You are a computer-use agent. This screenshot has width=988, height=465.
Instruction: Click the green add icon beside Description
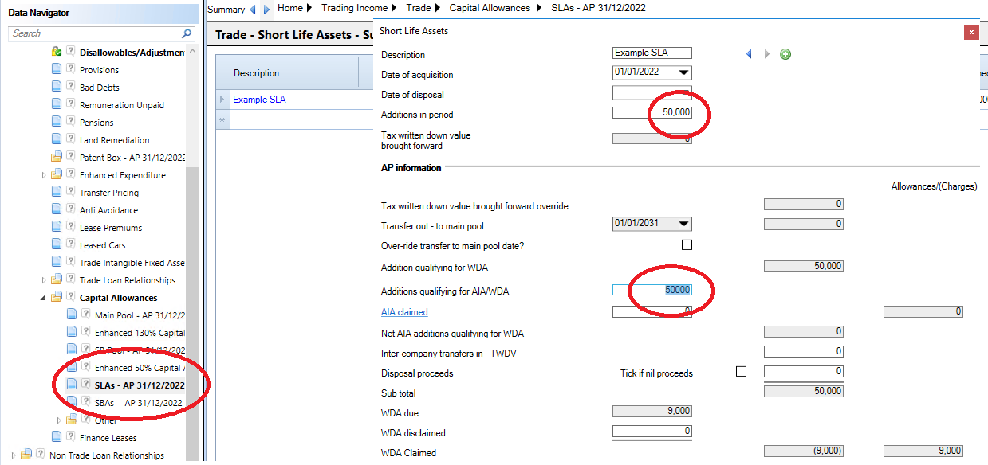pos(785,54)
